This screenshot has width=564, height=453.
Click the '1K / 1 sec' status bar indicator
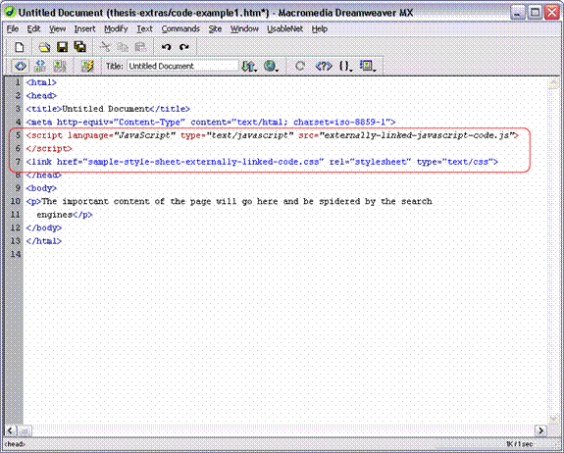[x=520, y=444]
